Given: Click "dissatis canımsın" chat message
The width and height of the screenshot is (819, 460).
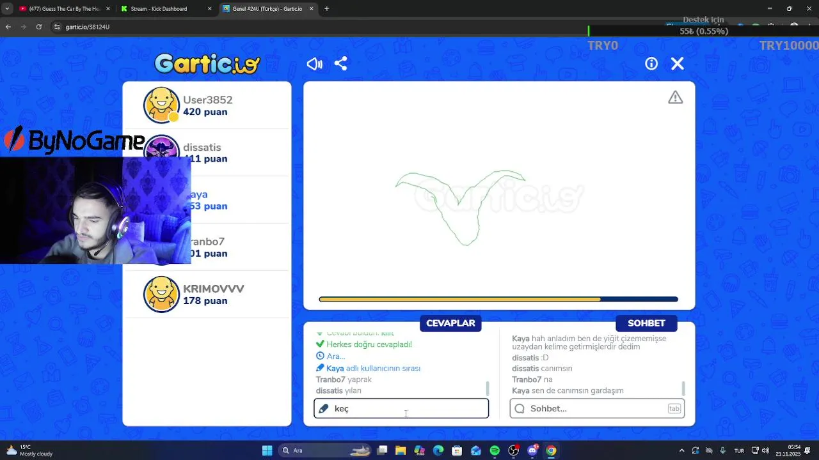Looking at the screenshot, I should click(x=542, y=368).
